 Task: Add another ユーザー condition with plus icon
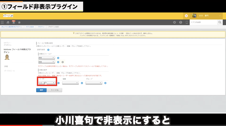pos(58,83)
